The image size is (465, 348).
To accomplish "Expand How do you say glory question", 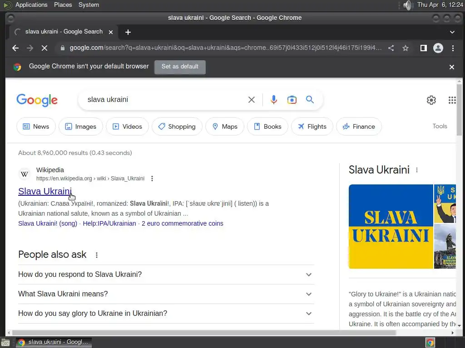I will coord(166,314).
